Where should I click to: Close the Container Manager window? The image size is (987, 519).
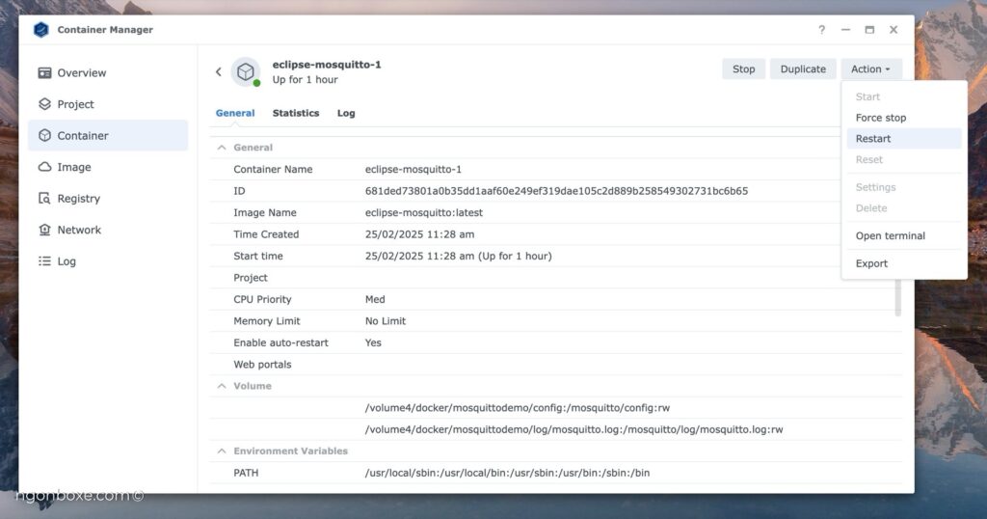coord(894,30)
